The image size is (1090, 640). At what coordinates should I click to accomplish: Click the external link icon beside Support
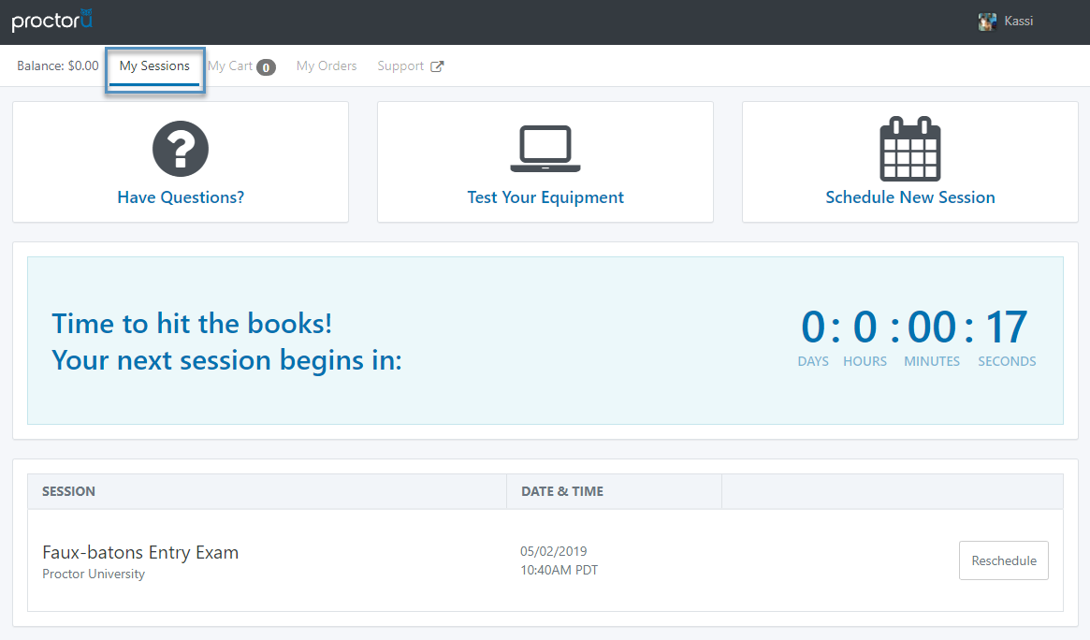tap(437, 66)
